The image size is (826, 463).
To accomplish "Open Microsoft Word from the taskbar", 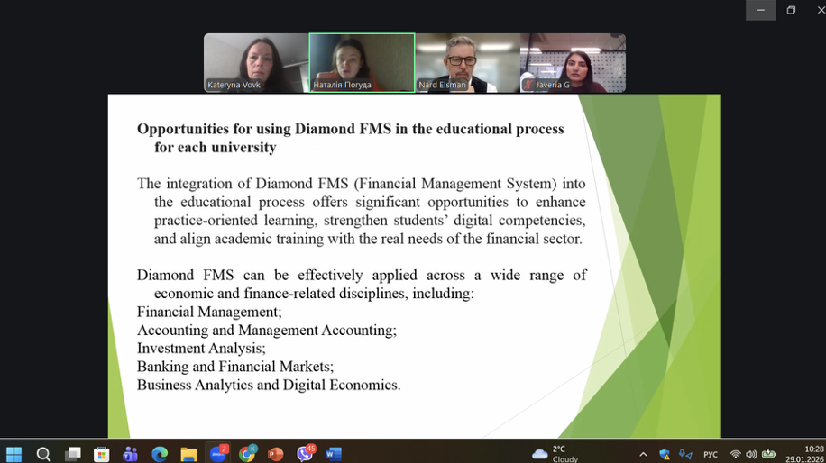I will [x=334, y=454].
